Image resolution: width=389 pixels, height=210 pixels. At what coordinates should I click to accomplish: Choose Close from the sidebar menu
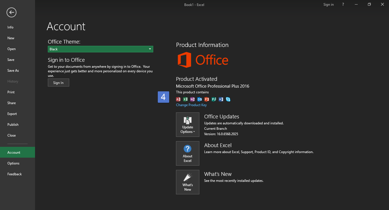(17, 135)
